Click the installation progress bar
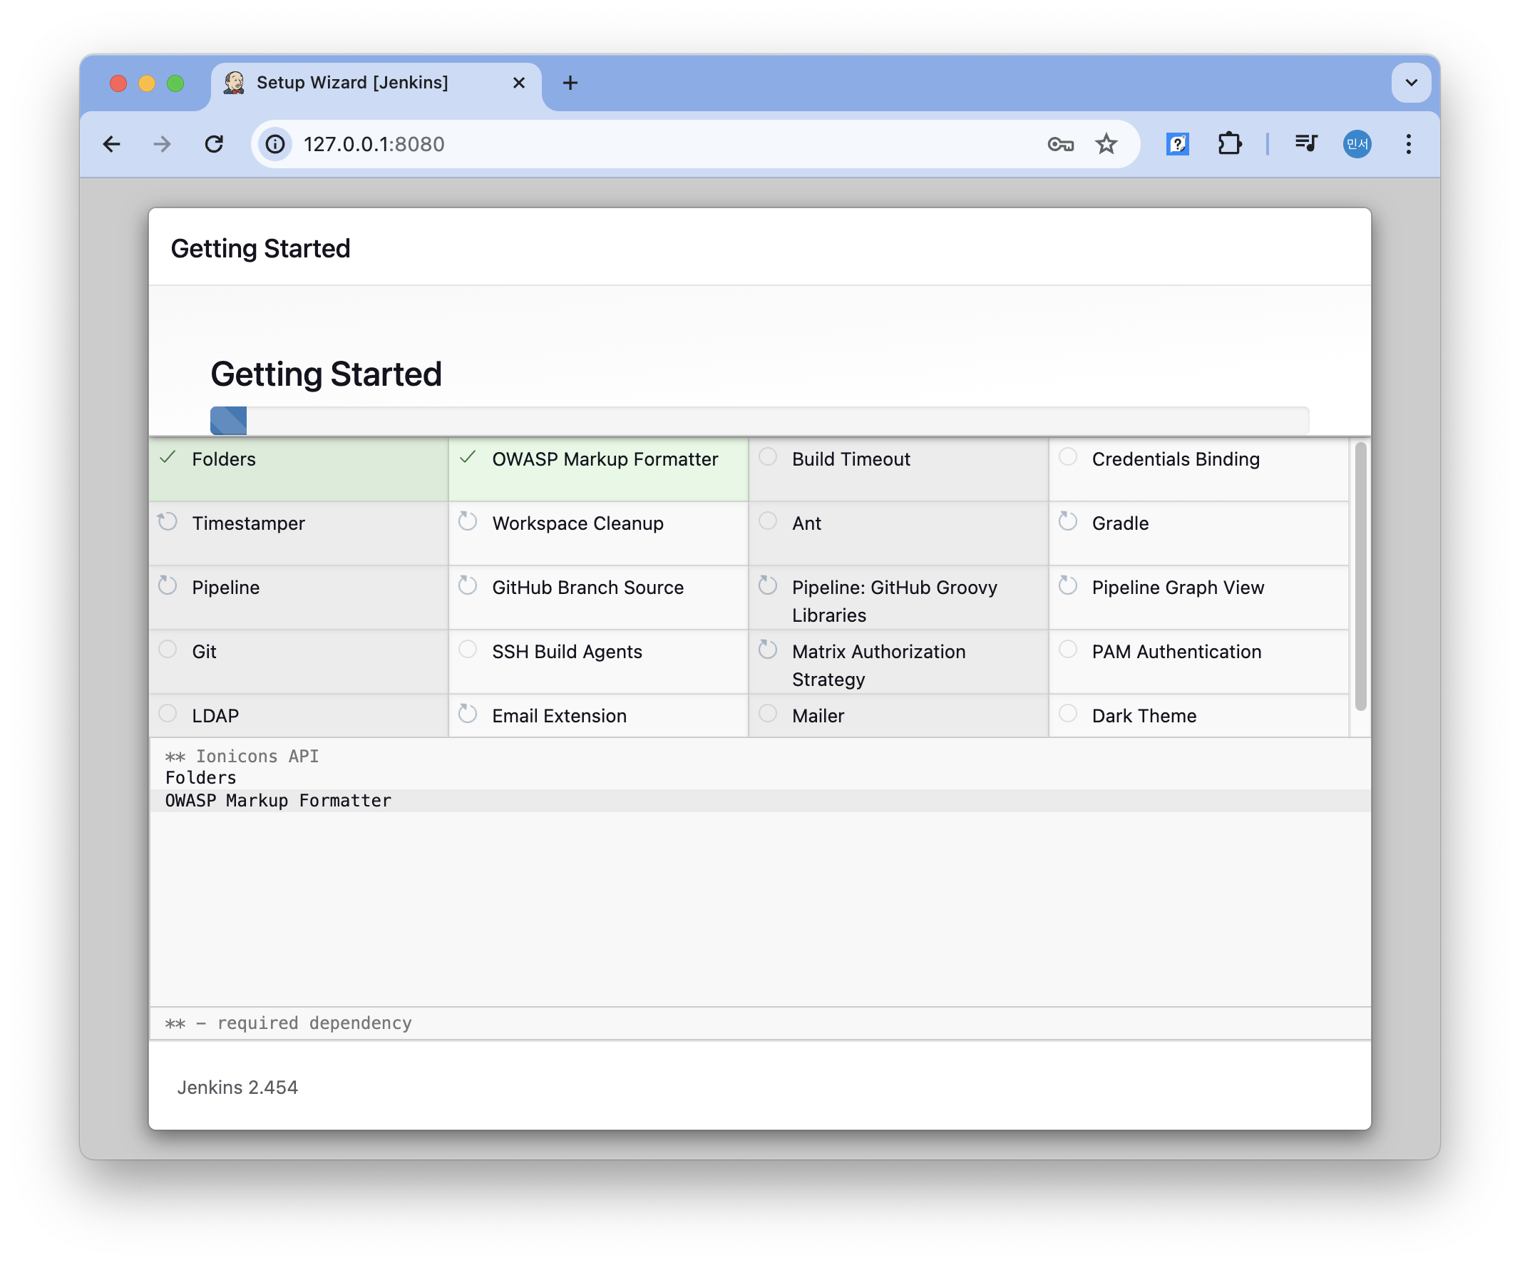Image resolution: width=1520 pixels, height=1265 pixels. click(759, 421)
